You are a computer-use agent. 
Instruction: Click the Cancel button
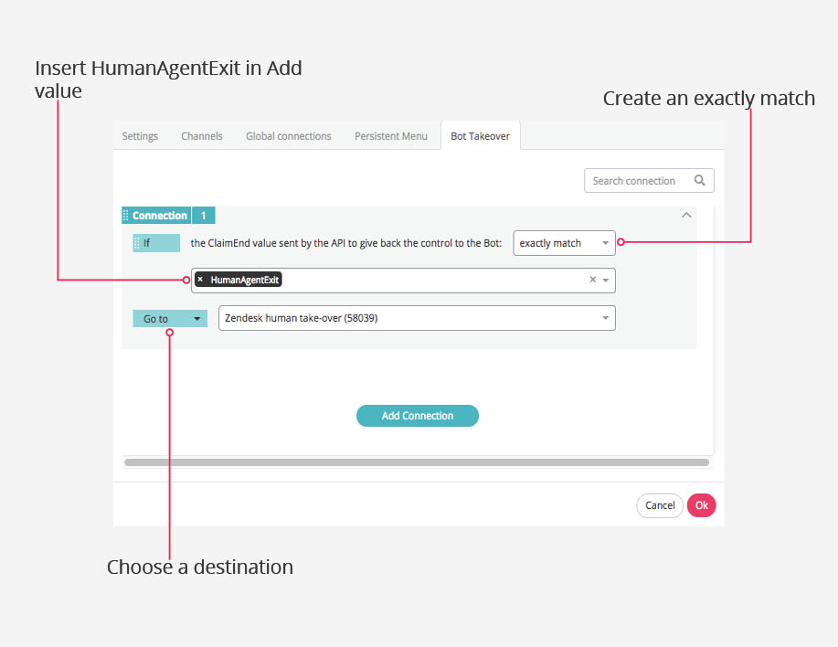[x=660, y=505]
